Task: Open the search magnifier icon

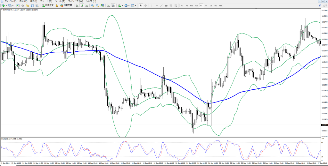Action: pos(320,6)
